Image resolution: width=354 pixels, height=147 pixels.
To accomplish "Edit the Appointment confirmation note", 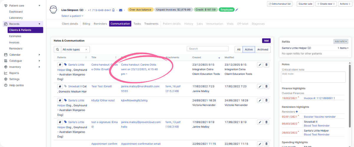I will coord(260,144).
